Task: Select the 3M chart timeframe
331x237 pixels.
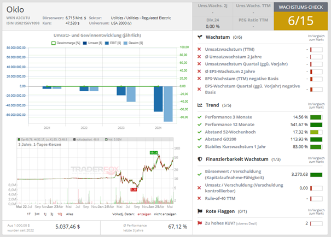Action: tap(37, 214)
